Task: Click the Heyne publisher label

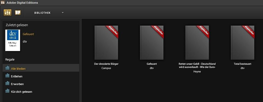Action: click(197, 72)
